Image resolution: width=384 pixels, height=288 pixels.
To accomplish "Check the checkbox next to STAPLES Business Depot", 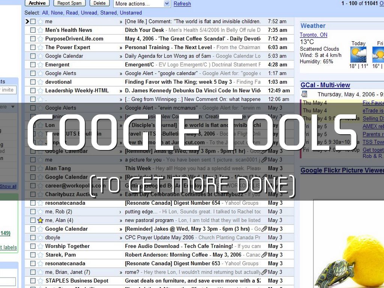I will (x=33, y=280).
